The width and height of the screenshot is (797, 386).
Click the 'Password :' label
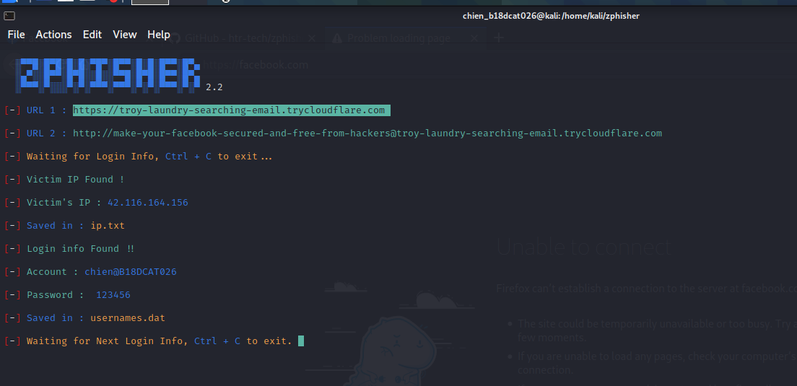56,295
